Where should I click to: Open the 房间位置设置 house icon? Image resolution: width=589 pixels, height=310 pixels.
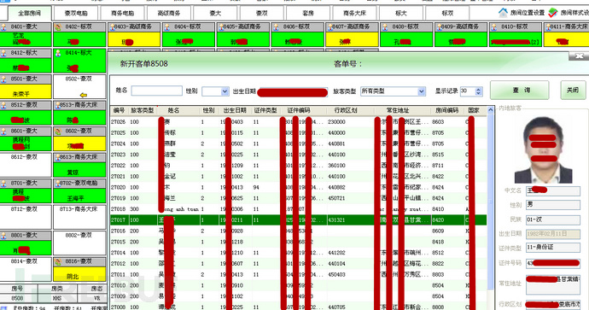coord(503,13)
